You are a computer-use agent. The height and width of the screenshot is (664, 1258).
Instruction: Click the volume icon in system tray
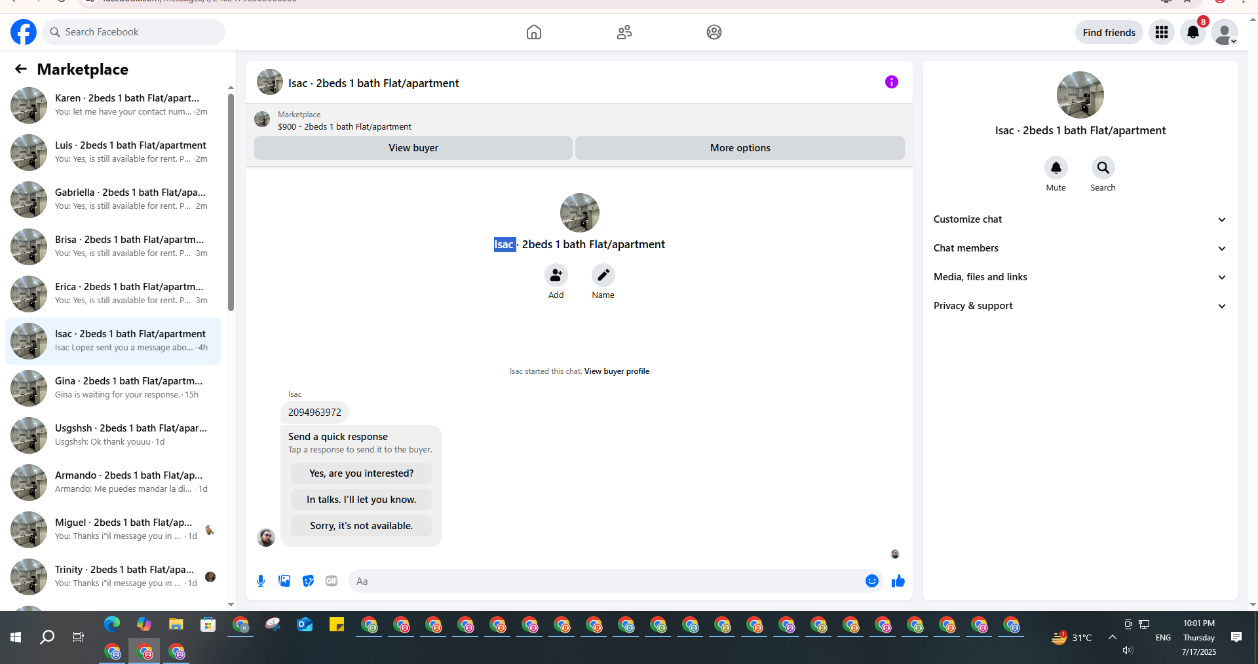(x=1128, y=650)
